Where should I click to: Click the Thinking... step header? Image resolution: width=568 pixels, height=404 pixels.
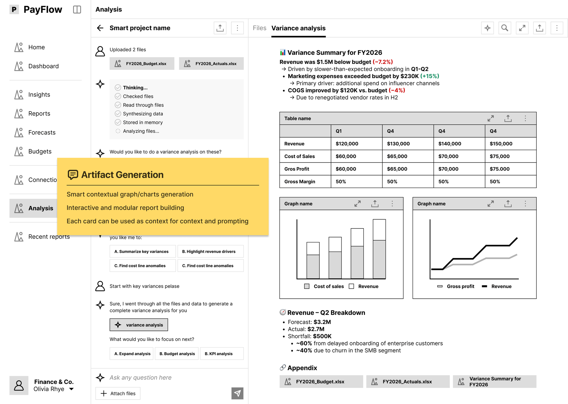click(135, 88)
